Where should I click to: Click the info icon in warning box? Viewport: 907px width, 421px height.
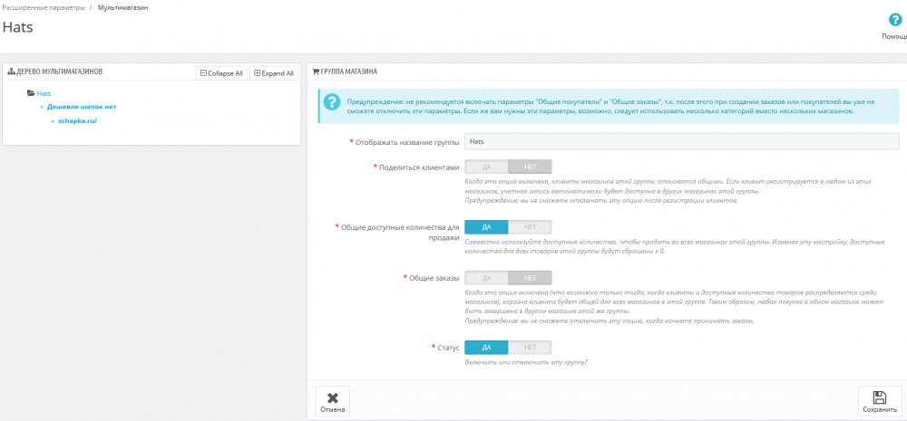(x=331, y=103)
